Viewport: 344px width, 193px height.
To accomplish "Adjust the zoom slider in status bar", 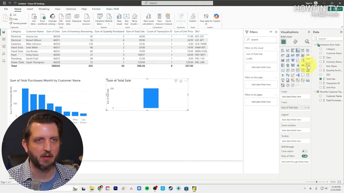I will (317, 182).
